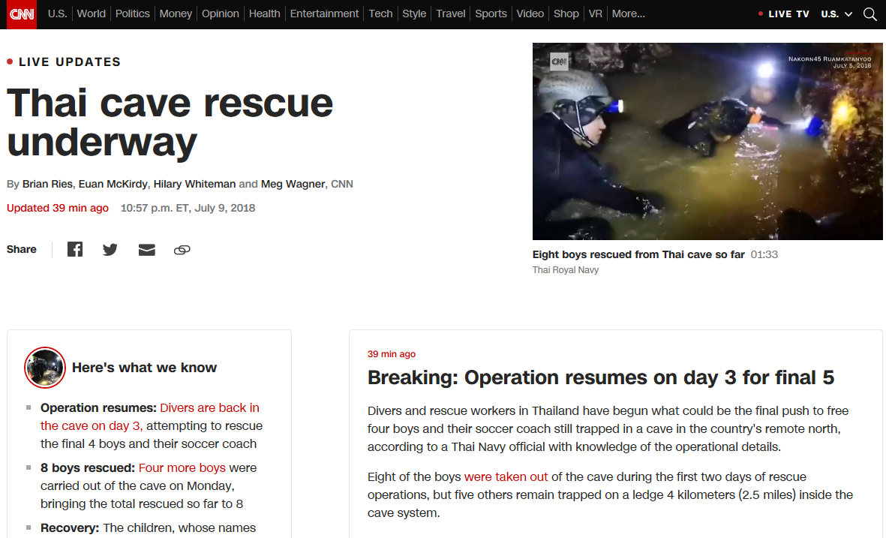Watch Live TV
The height and width of the screenshot is (538, 886).
click(784, 14)
